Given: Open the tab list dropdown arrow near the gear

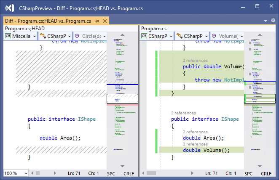Looking at the screenshot, I should [x=265, y=21].
